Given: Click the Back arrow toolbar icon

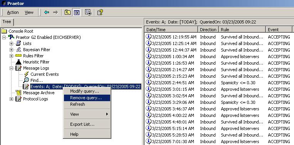Looking at the screenshot, I should coord(47,13).
